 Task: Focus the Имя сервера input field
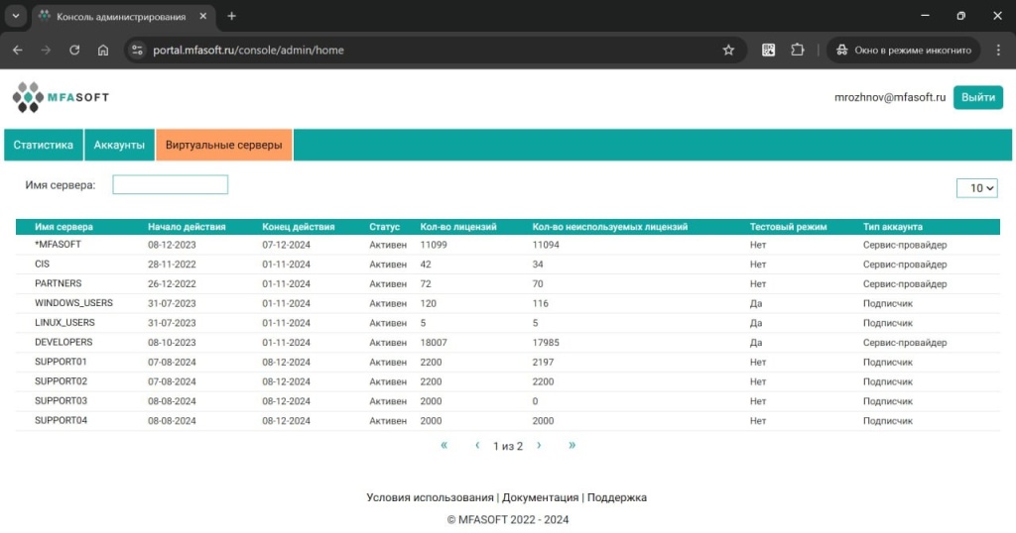tap(171, 184)
